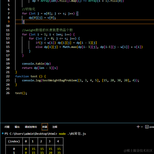Click the //weight数组的长度就是物品个数 comment
This screenshot has width=154, height=154.
click(47, 30)
